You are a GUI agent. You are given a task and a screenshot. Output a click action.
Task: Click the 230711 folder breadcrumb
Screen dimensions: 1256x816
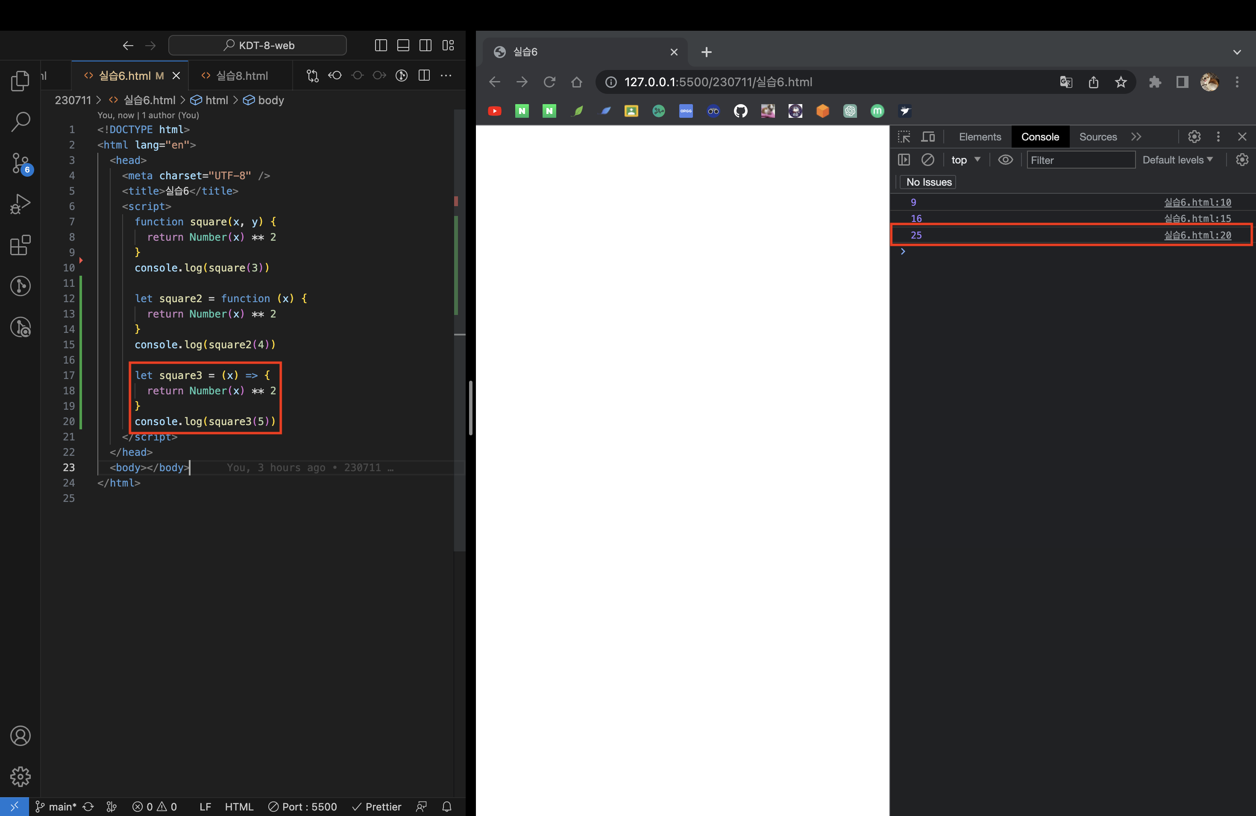point(73,100)
